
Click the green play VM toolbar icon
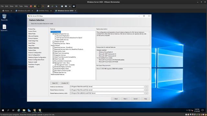tap(39, 6)
